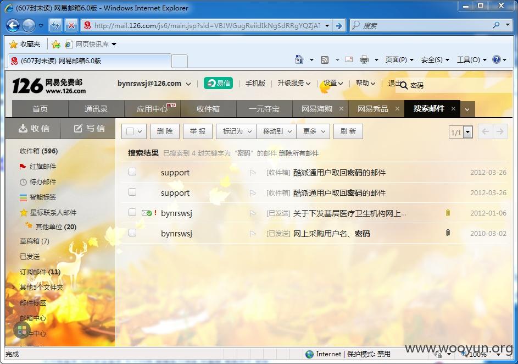Close the 网易秀品 tab

tap(397, 109)
